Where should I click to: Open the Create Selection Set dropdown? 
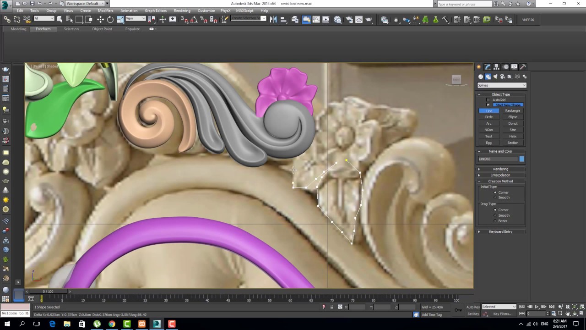click(x=249, y=19)
